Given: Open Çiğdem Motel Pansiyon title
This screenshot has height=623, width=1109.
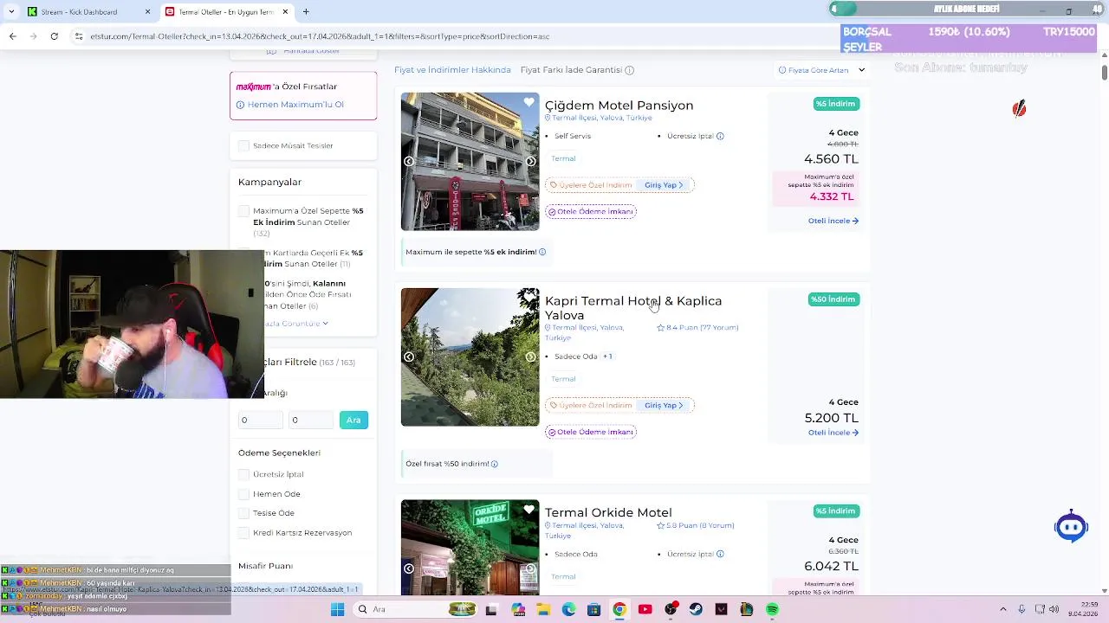Looking at the screenshot, I should [x=619, y=106].
